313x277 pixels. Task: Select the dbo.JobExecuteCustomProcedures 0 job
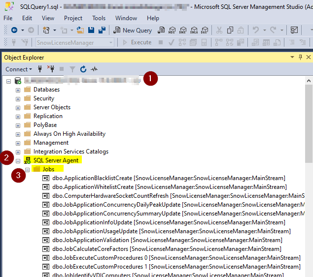176,258
